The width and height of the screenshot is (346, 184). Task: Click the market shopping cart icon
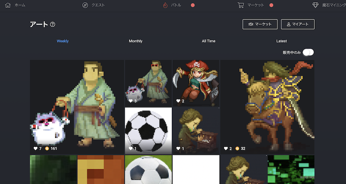241,5
